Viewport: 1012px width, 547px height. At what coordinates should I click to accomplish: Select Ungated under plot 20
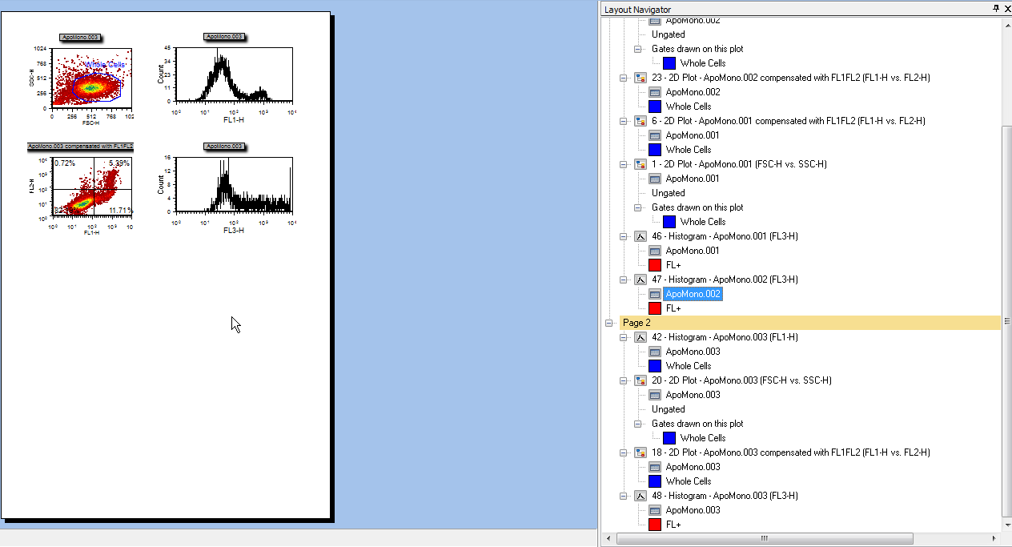[668, 409]
